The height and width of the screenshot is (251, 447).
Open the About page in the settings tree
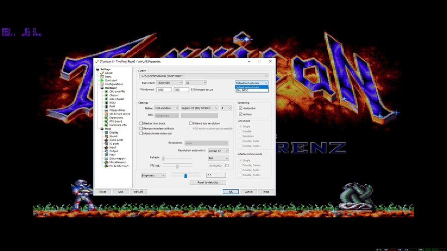point(109,73)
